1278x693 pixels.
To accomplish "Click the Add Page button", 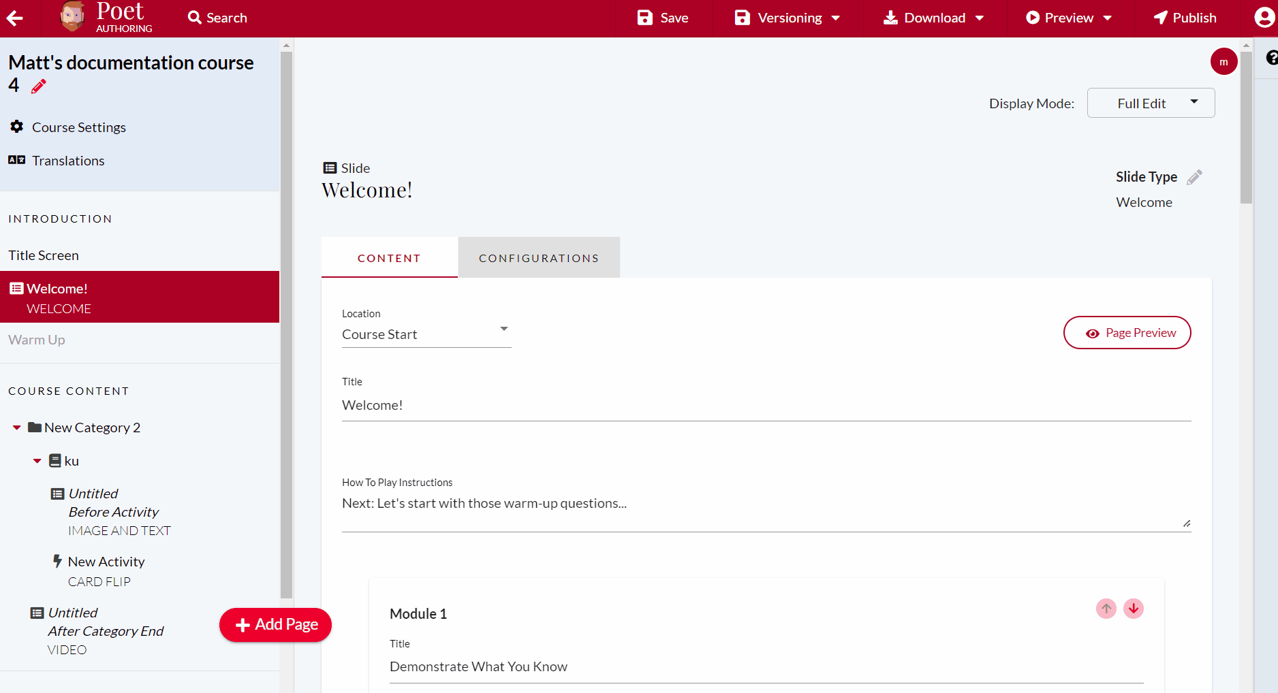I will pyautogui.click(x=275, y=624).
